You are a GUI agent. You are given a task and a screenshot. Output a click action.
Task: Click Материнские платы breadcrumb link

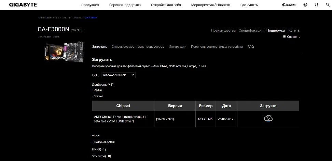click(x=49, y=18)
